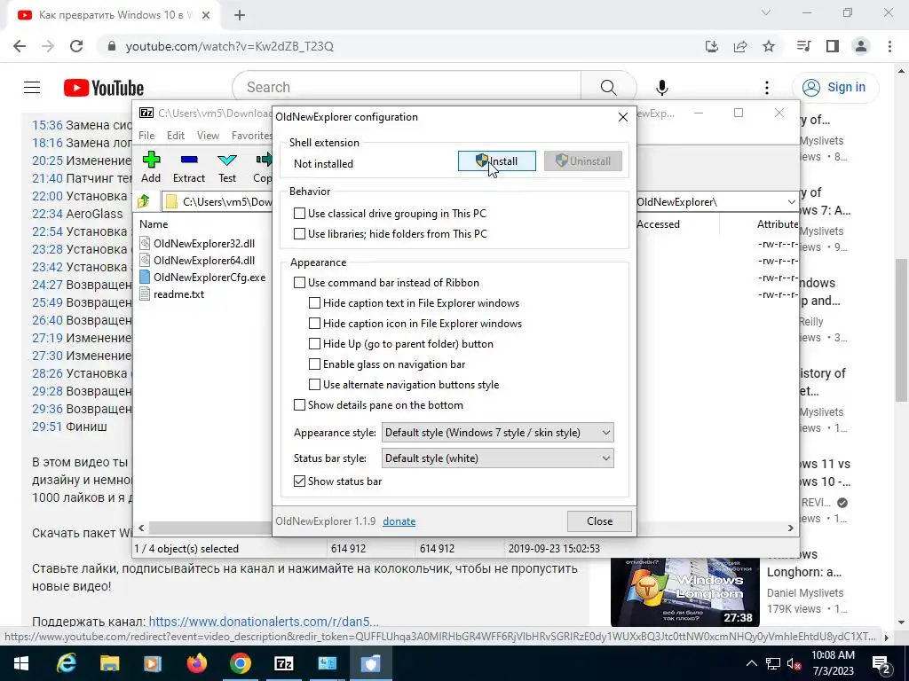Open the donate link
Viewport: 909px width, 681px height.
tap(399, 521)
